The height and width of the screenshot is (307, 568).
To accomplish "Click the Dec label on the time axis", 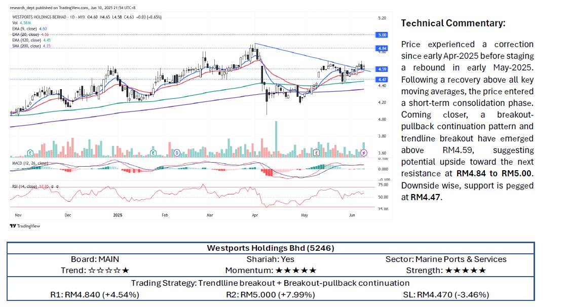I will [68, 215].
